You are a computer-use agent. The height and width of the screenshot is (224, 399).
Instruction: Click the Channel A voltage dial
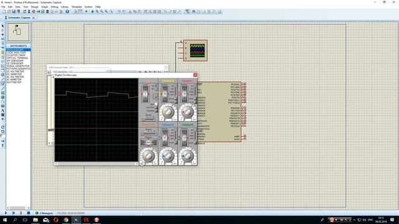pos(168,112)
